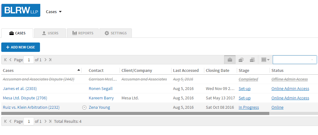Expand row menu arrow for Ruiz vs. Klein
This screenshot has width=318, height=135.
[84, 107]
